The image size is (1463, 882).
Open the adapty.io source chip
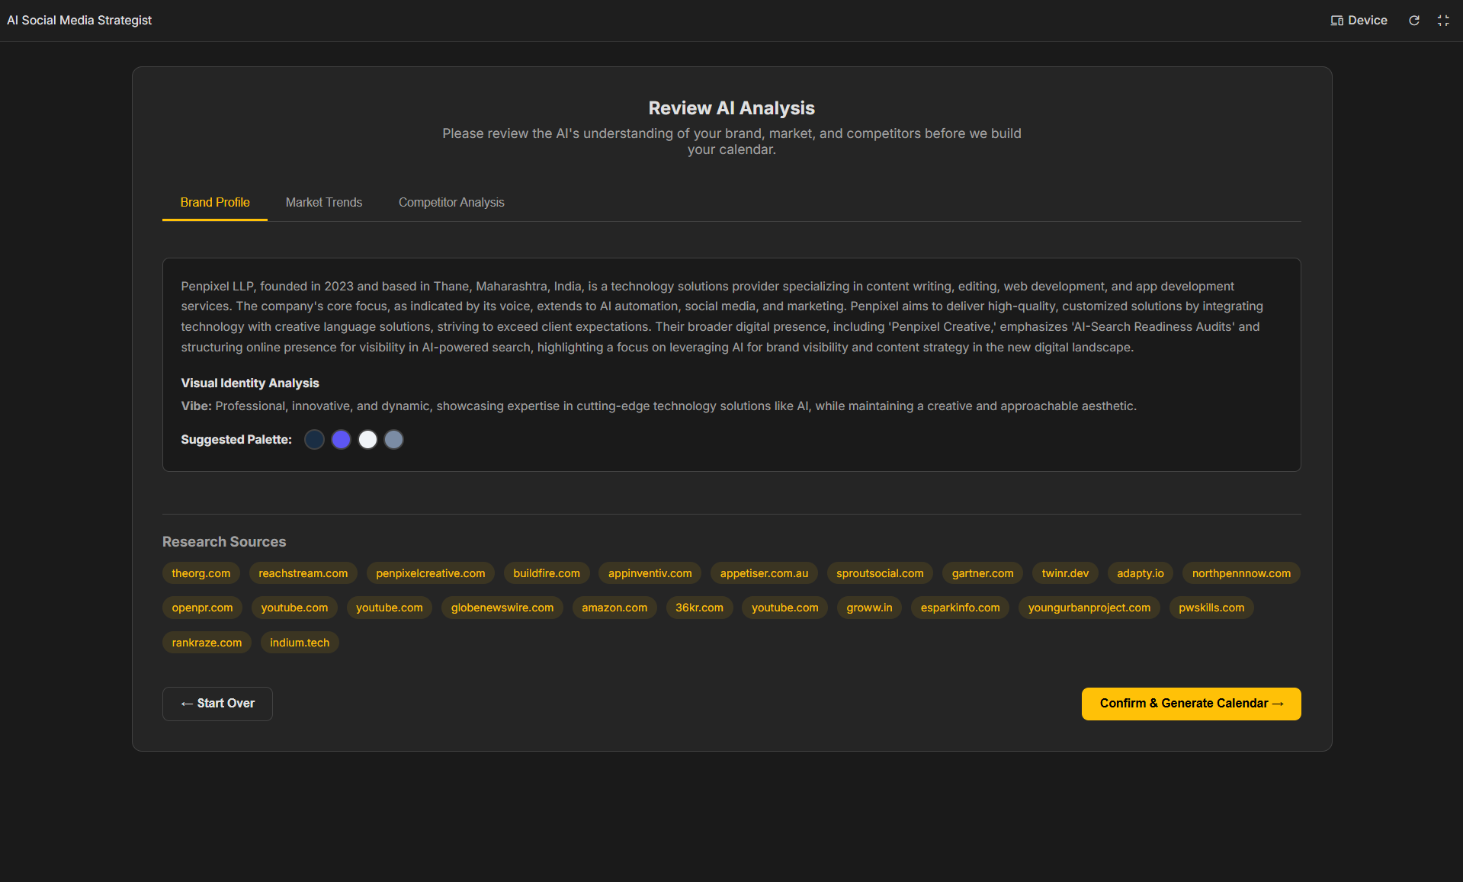point(1141,573)
